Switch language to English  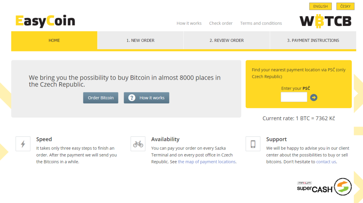(x=320, y=6)
